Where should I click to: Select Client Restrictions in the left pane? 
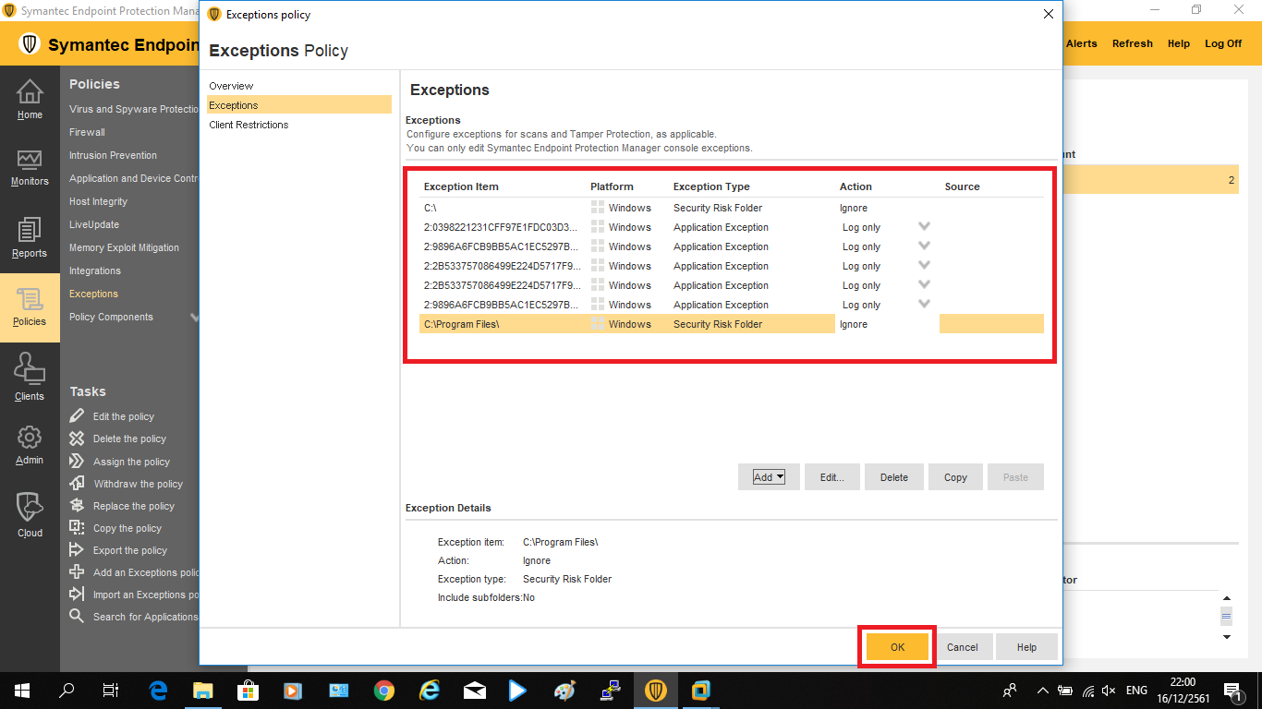pyautogui.click(x=249, y=125)
